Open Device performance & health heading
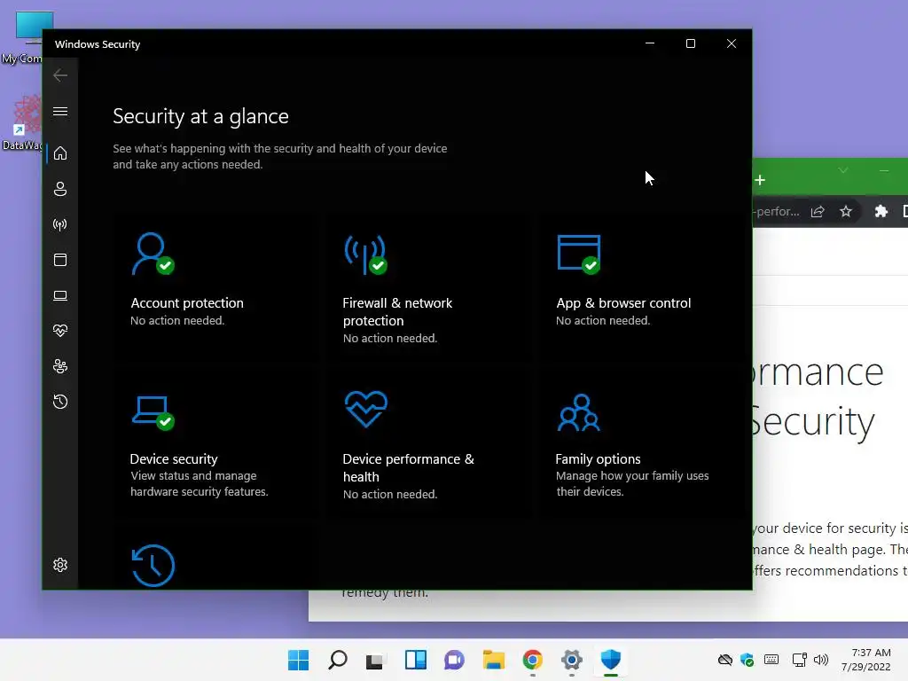 pos(408,467)
